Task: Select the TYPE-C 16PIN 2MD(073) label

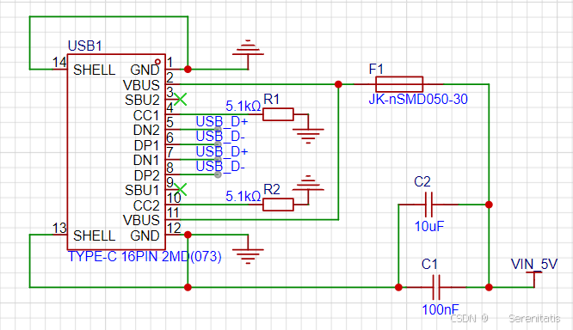Action: [x=145, y=256]
